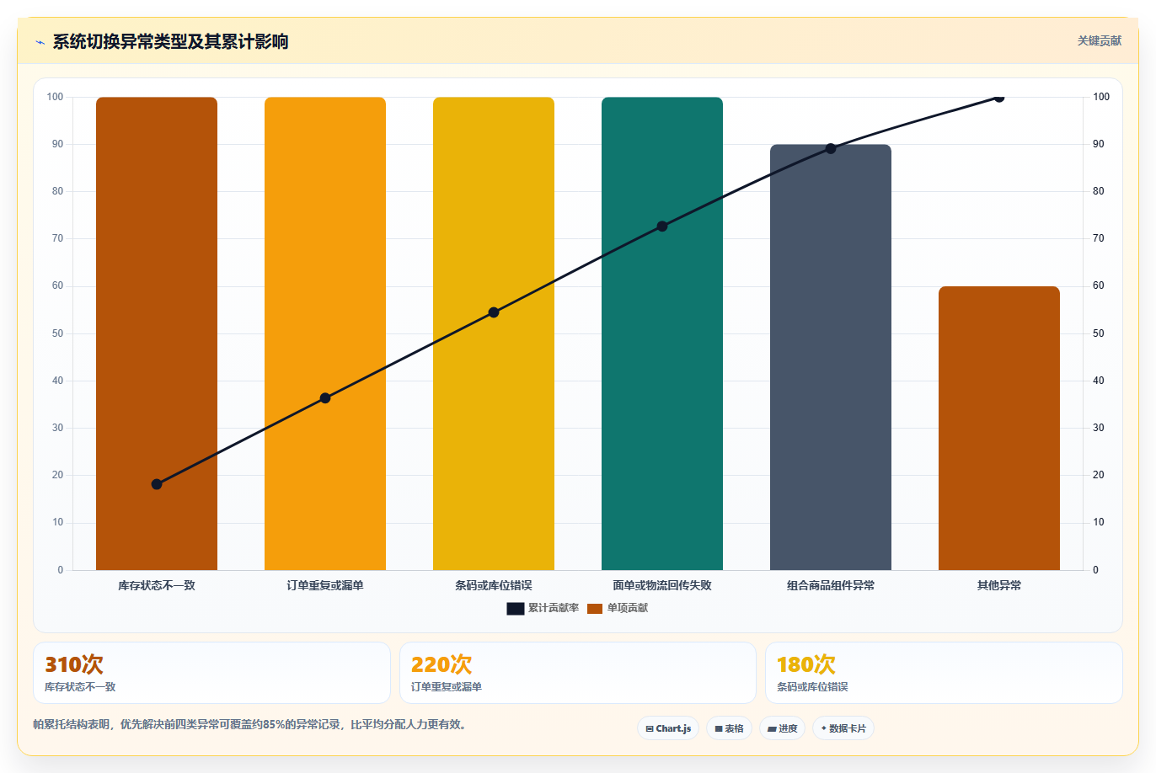Viewport: 1156px width, 773px height.
Task: Click the line point on 面单或物流回传失败
Action: point(662,227)
